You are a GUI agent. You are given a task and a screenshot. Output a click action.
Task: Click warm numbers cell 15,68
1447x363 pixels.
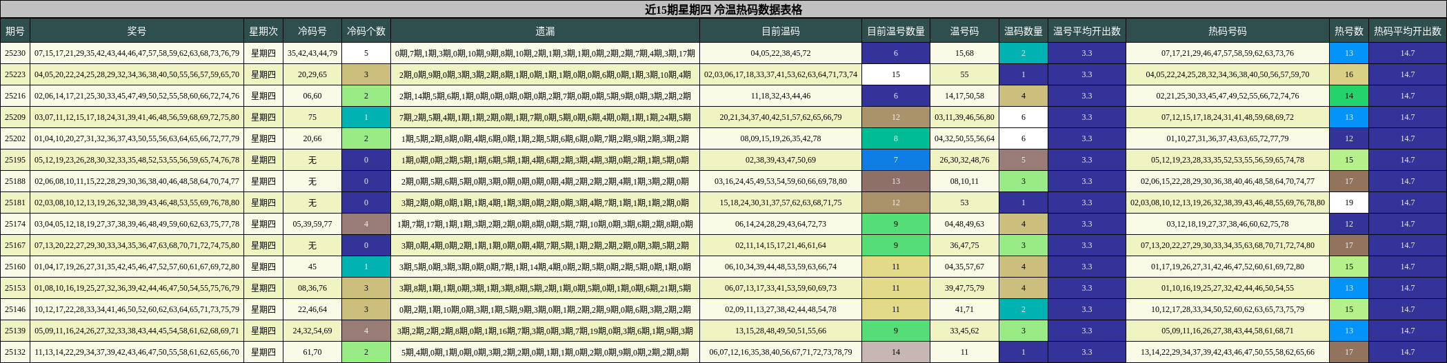(x=964, y=53)
